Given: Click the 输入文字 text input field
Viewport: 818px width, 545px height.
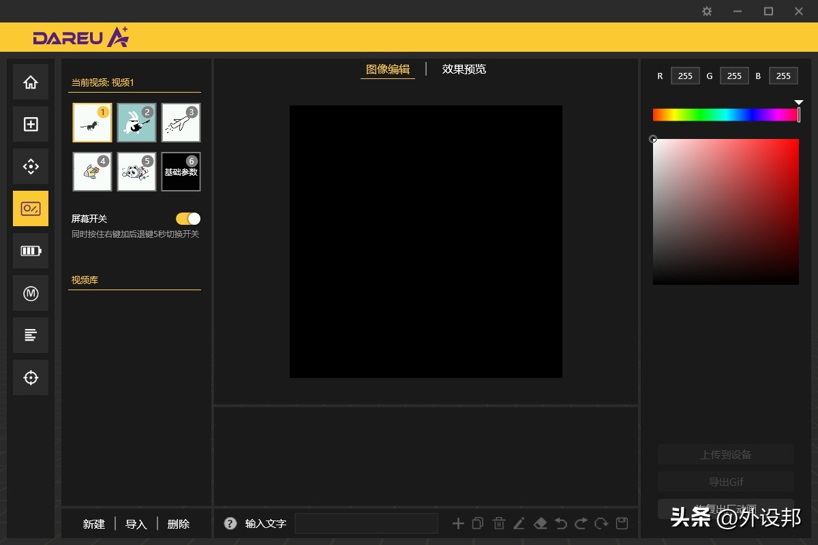Looking at the screenshot, I should pyautogui.click(x=366, y=523).
